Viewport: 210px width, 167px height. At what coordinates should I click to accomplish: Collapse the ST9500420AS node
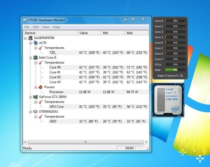click(x=31, y=112)
